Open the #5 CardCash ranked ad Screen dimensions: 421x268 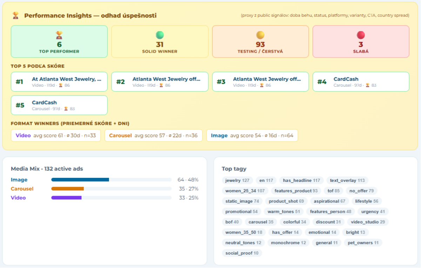pyautogui.click(x=59, y=105)
